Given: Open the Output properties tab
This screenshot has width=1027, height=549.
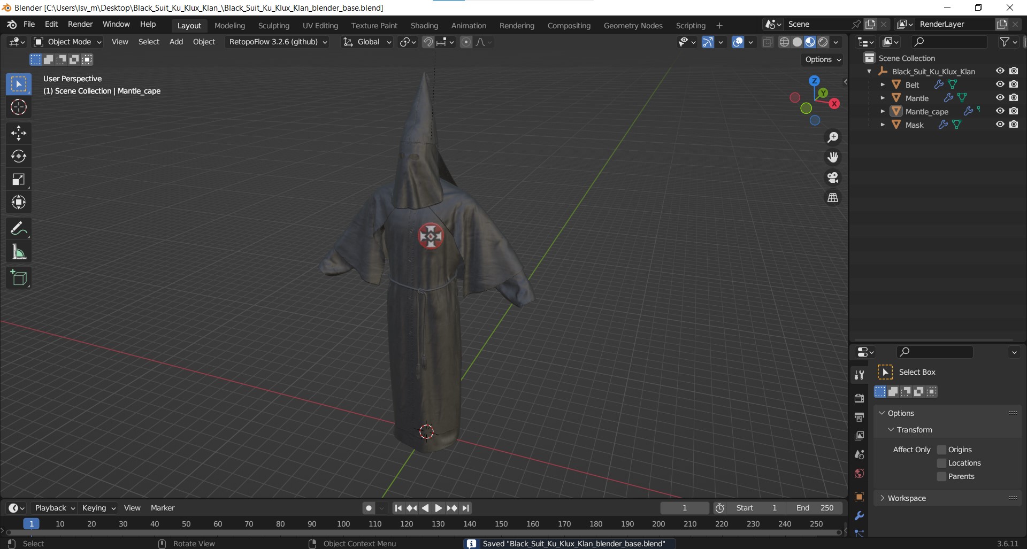Looking at the screenshot, I should (859, 417).
